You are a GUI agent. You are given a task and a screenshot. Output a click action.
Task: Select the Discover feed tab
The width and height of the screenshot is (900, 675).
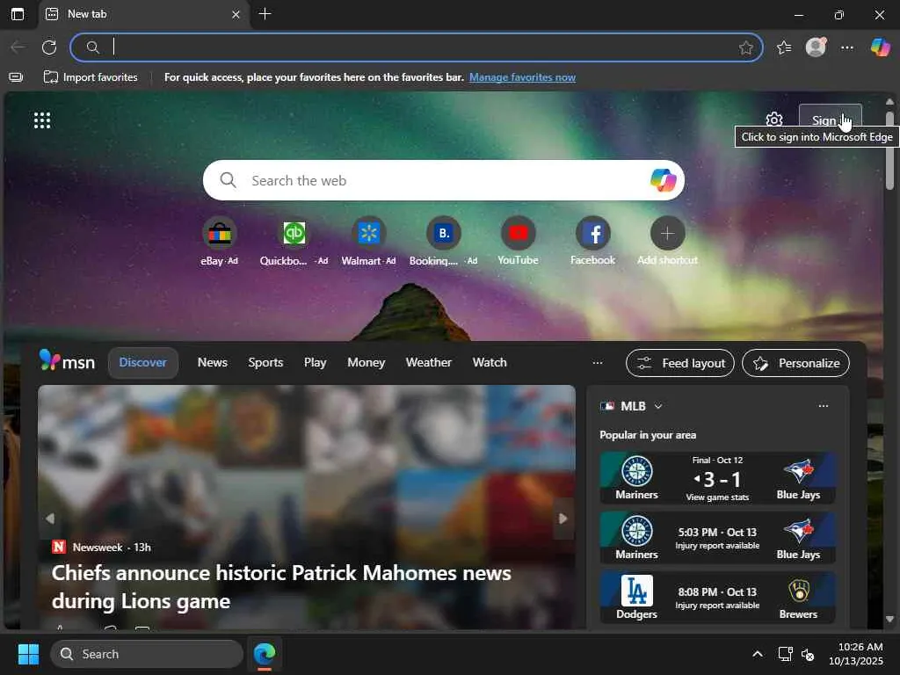(143, 363)
